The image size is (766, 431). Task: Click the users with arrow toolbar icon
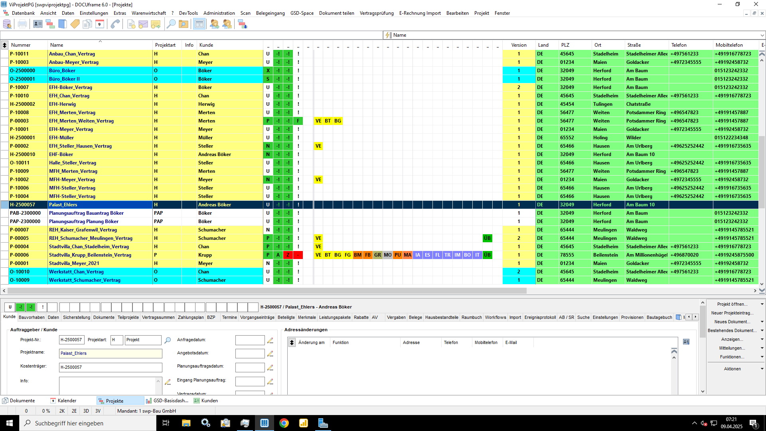pos(215,24)
